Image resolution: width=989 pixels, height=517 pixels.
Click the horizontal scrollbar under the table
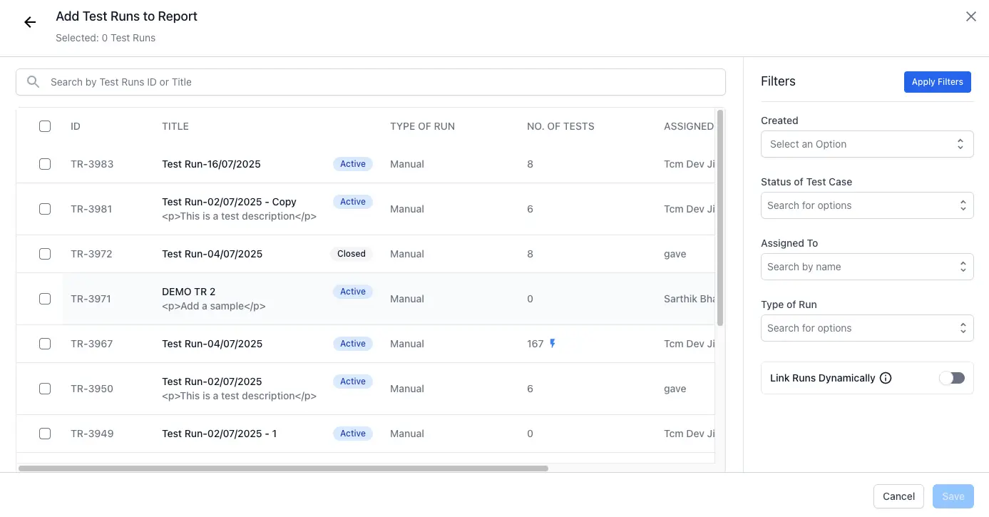[283, 469]
